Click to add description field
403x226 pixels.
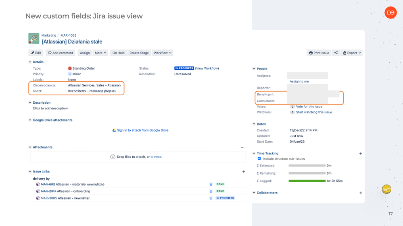tap(50, 109)
